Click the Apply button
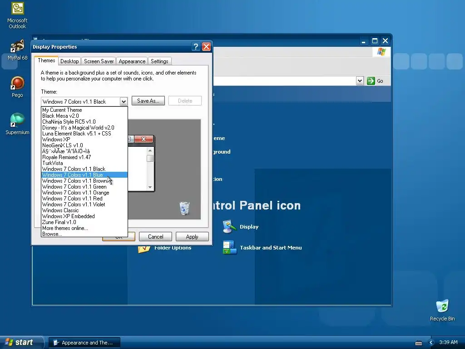This screenshot has height=349, width=465. (x=192, y=236)
